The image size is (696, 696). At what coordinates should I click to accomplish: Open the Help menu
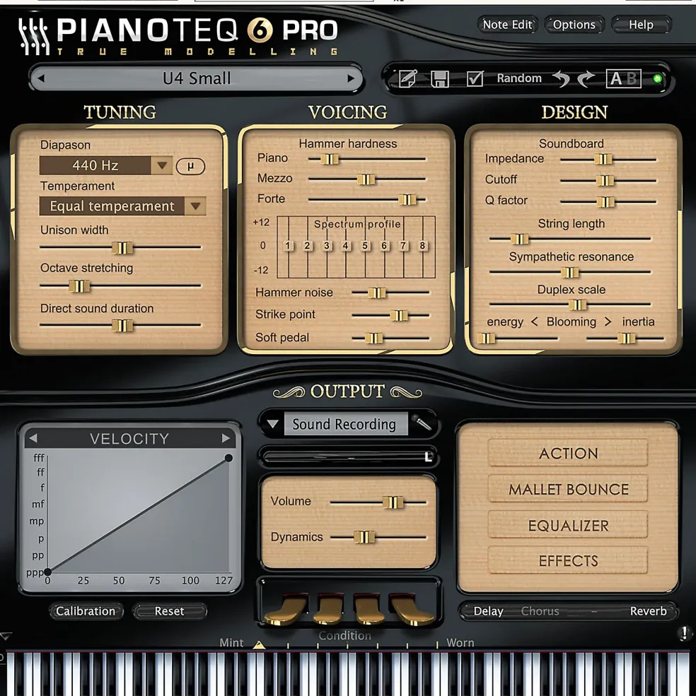point(641,25)
